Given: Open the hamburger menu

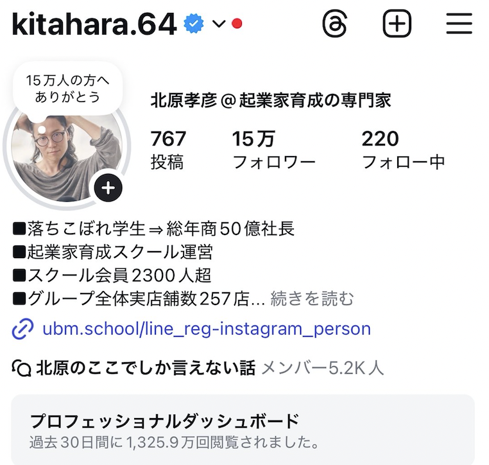Looking at the screenshot, I should [459, 23].
